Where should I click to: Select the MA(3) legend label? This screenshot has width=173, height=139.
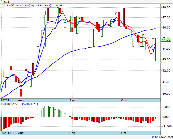11,5
